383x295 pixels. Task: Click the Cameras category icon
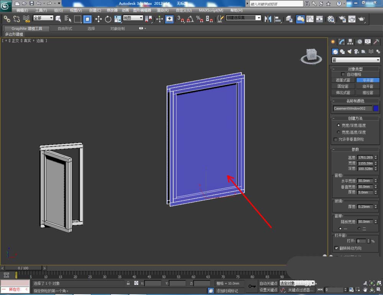[x=356, y=52]
